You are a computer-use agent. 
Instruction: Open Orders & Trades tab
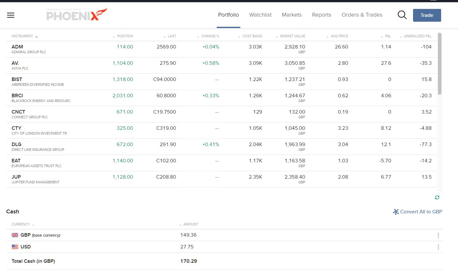362,15
